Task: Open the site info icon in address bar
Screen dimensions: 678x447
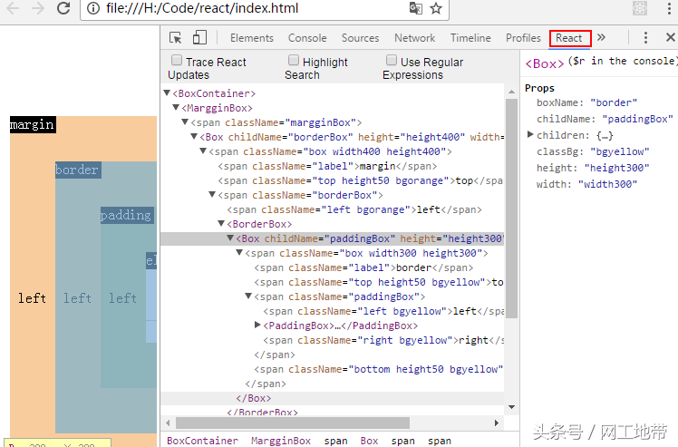Action: (93, 8)
